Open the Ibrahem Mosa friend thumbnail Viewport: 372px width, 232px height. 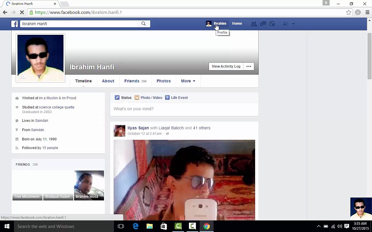89,185
